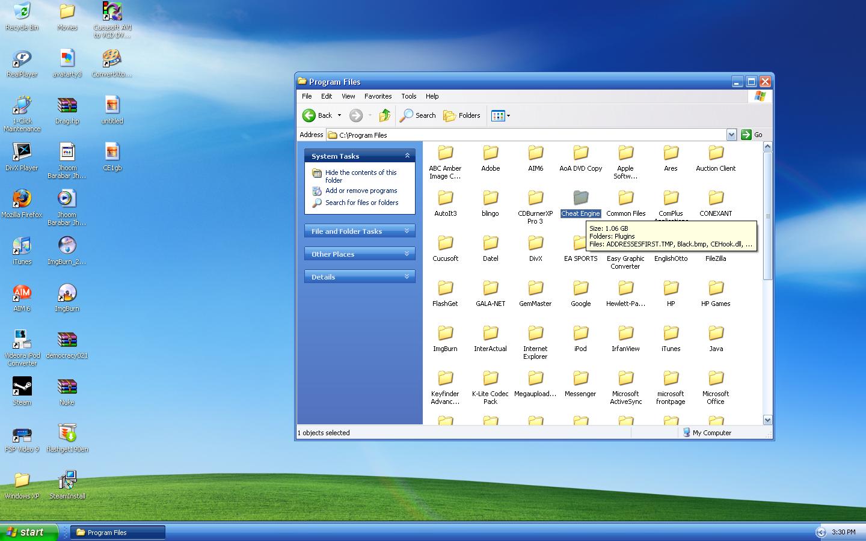The width and height of the screenshot is (866, 541).
Task: Click the vertical scrollbar down arrow
Action: pos(767,420)
